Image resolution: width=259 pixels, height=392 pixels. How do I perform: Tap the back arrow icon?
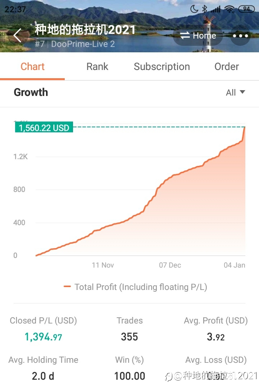tap(18, 35)
